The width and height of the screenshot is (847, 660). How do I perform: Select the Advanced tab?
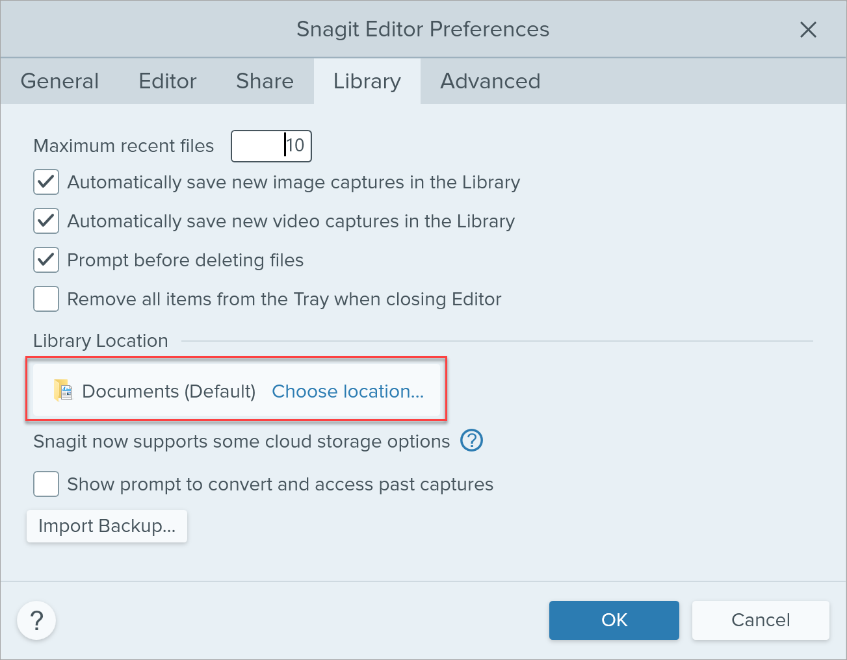point(490,81)
